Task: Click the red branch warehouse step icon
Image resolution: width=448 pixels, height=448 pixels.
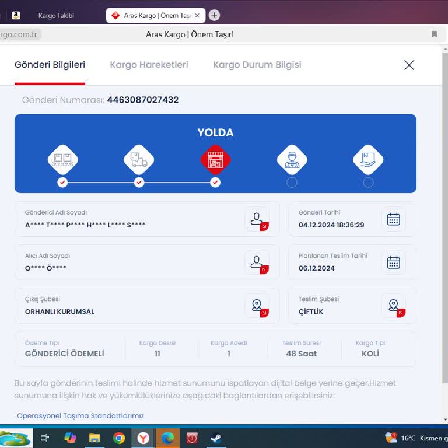Action: coord(215,160)
